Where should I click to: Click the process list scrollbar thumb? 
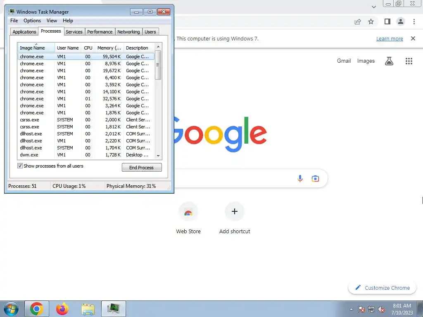tap(158, 65)
